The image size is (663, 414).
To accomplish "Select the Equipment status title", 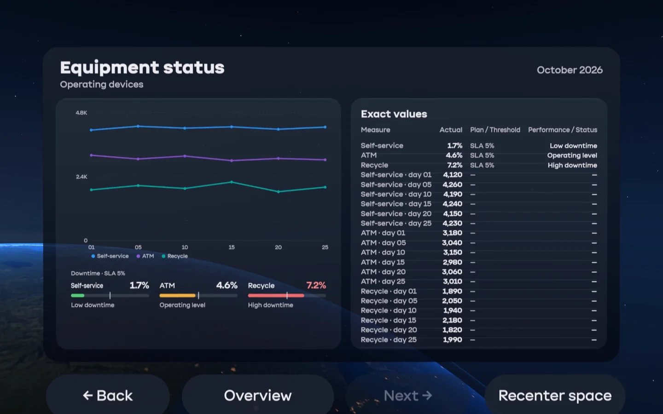I will pyautogui.click(x=142, y=68).
